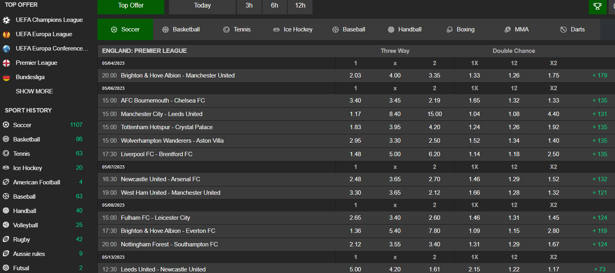Expand leagues list with SHOW MORE
This screenshot has width=615, height=273.
point(34,91)
